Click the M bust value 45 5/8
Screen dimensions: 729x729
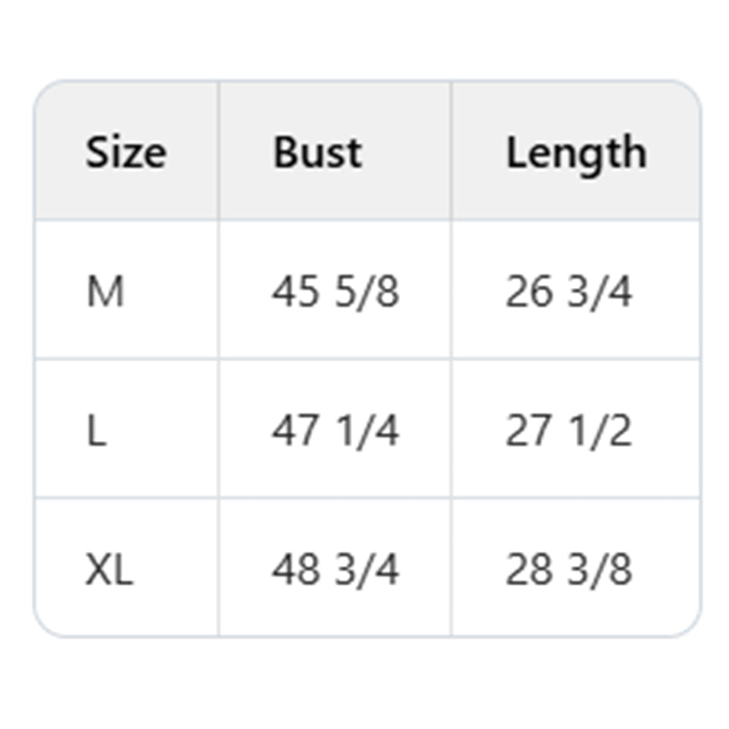point(334,292)
